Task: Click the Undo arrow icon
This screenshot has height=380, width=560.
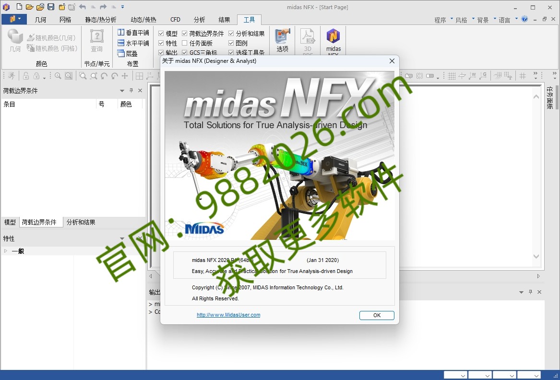Action: 82,7
